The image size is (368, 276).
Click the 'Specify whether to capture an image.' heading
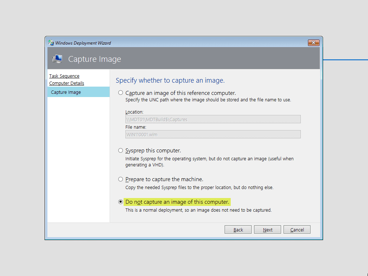[170, 80]
